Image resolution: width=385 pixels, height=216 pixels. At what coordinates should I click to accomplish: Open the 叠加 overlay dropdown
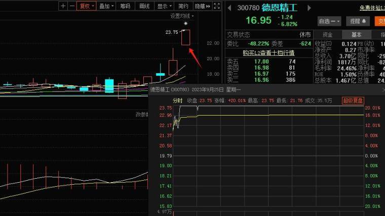pos(106,6)
